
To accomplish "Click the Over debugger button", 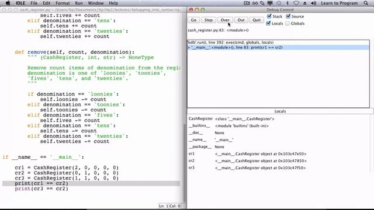I will click(225, 20).
